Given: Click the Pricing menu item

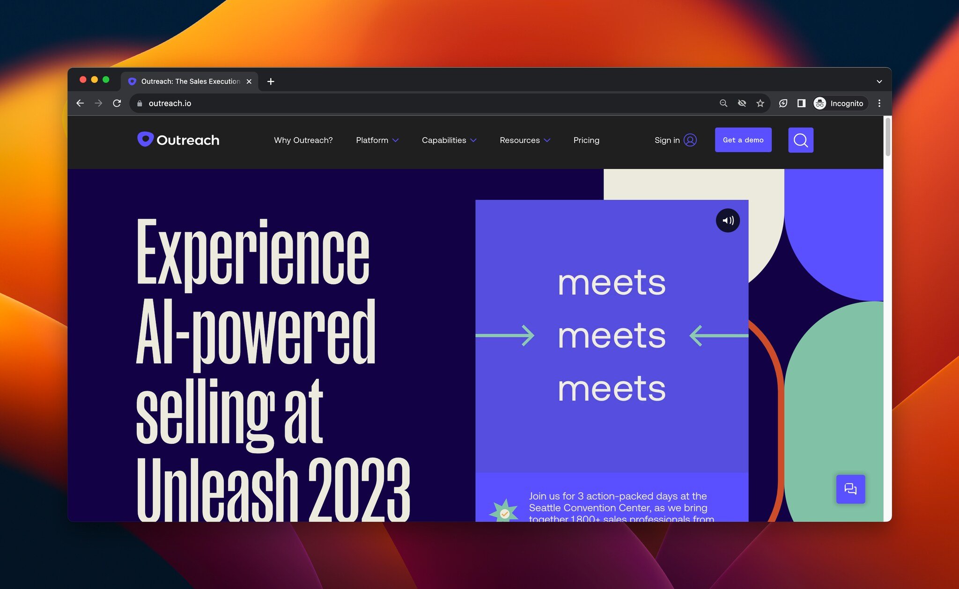Looking at the screenshot, I should click(x=586, y=140).
